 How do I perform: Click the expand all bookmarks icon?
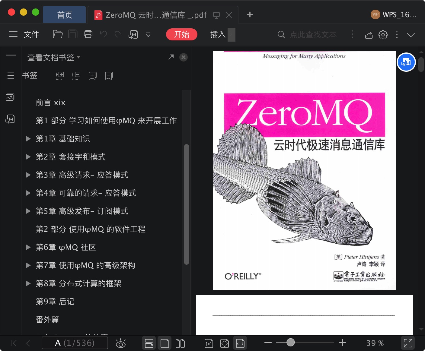tap(60, 75)
